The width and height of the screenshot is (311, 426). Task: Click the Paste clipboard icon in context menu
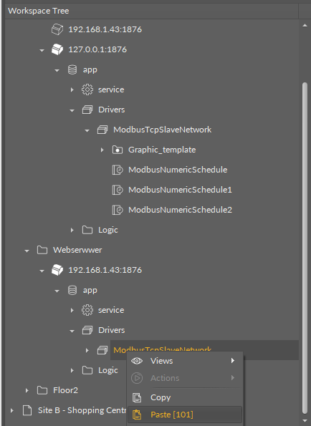(137, 415)
